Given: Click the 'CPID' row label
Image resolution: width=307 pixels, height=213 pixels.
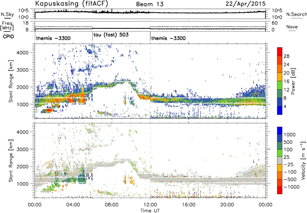Looking at the screenshot, I should (8, 37).
